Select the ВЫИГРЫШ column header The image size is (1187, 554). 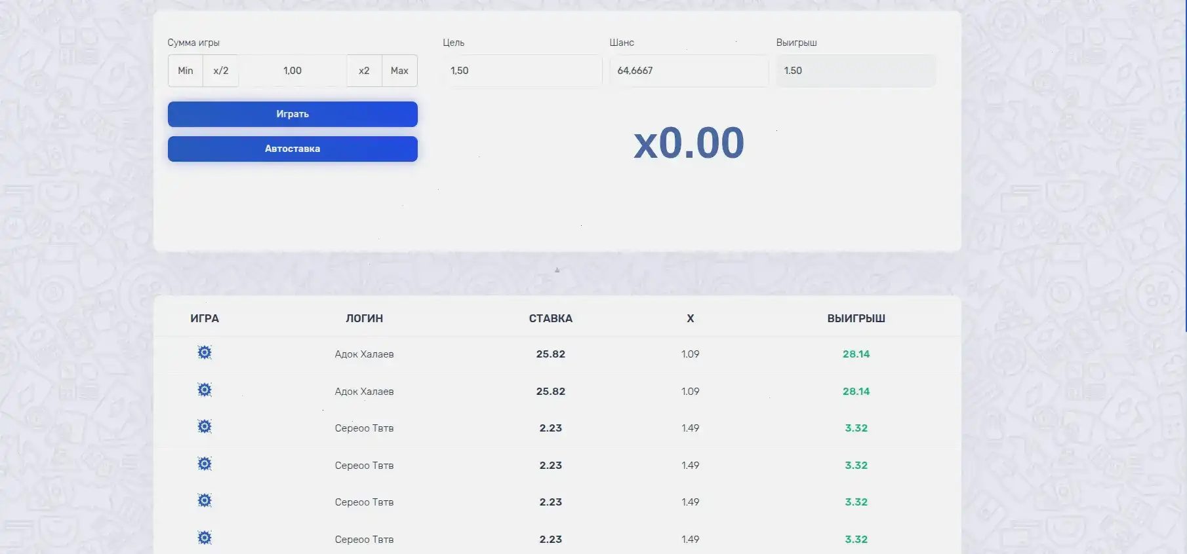(856, 318)
